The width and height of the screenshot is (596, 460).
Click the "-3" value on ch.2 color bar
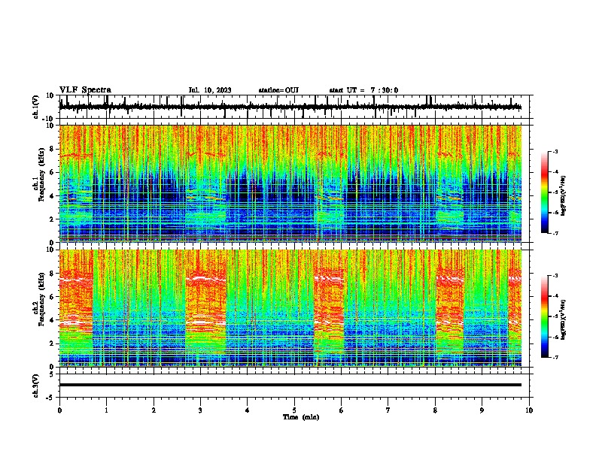[x=555, y=276]
